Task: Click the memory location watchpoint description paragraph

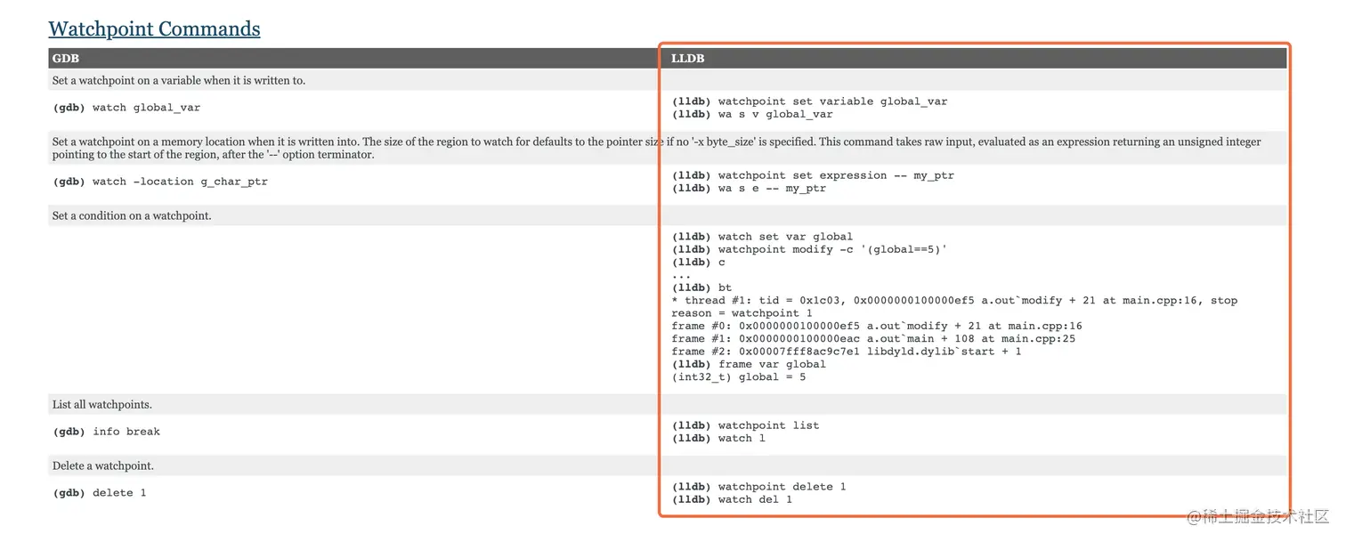Action: (x=656, y=148)
